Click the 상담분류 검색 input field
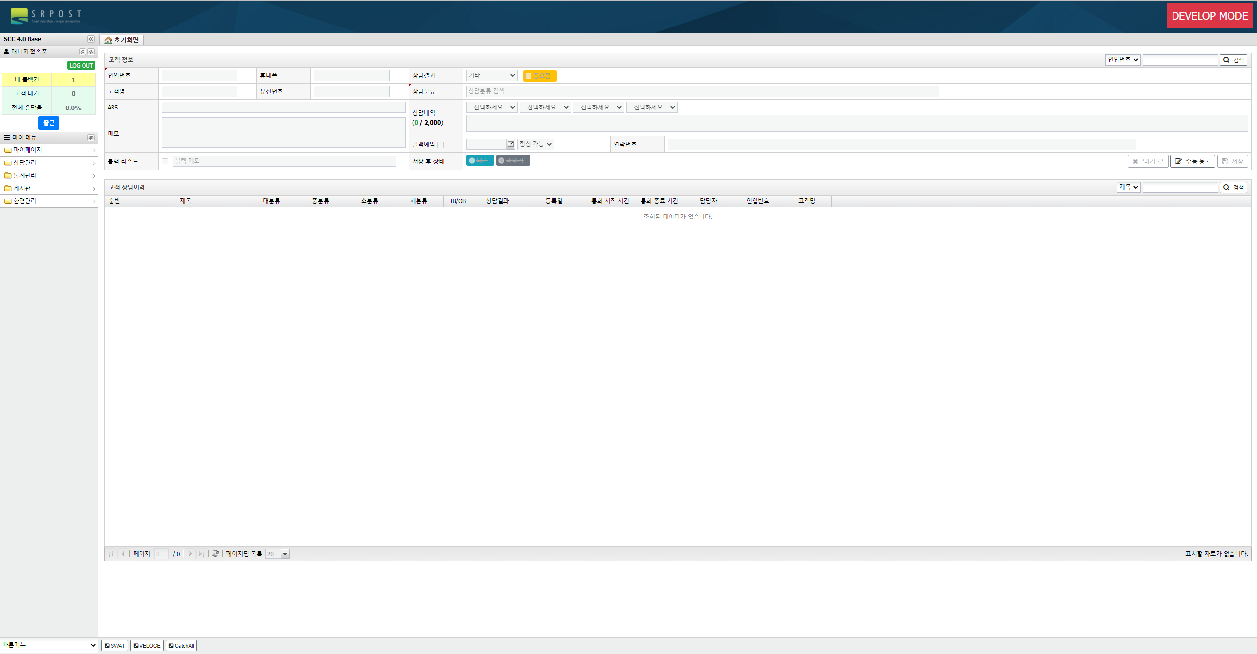 pos(702,91)
